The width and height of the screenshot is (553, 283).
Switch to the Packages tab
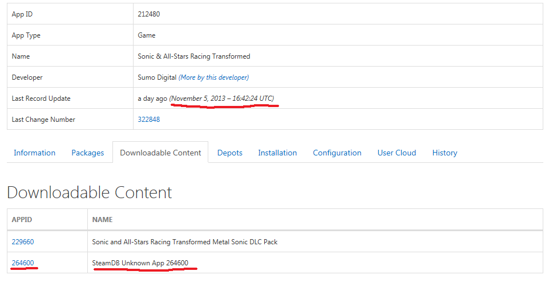87,153
